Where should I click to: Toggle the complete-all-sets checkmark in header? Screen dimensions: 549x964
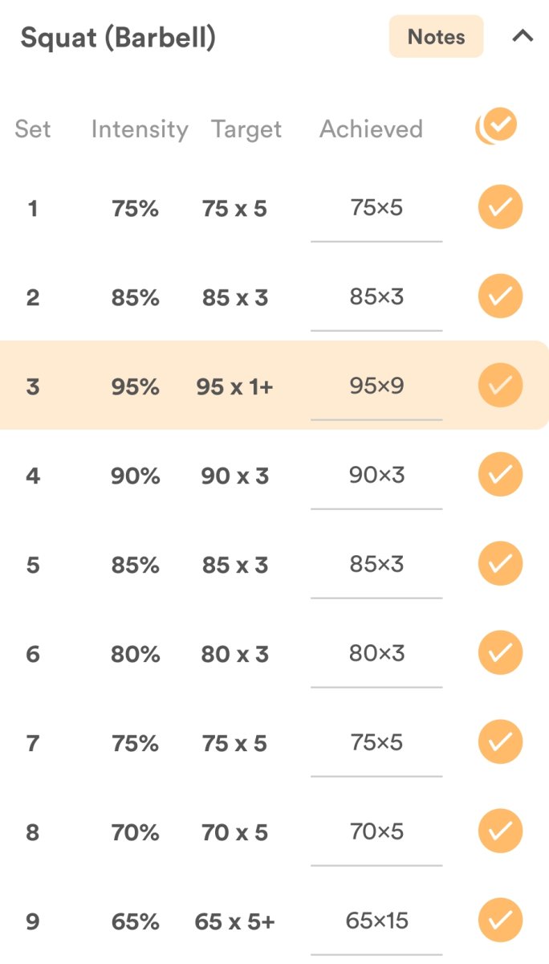point(498,126)
